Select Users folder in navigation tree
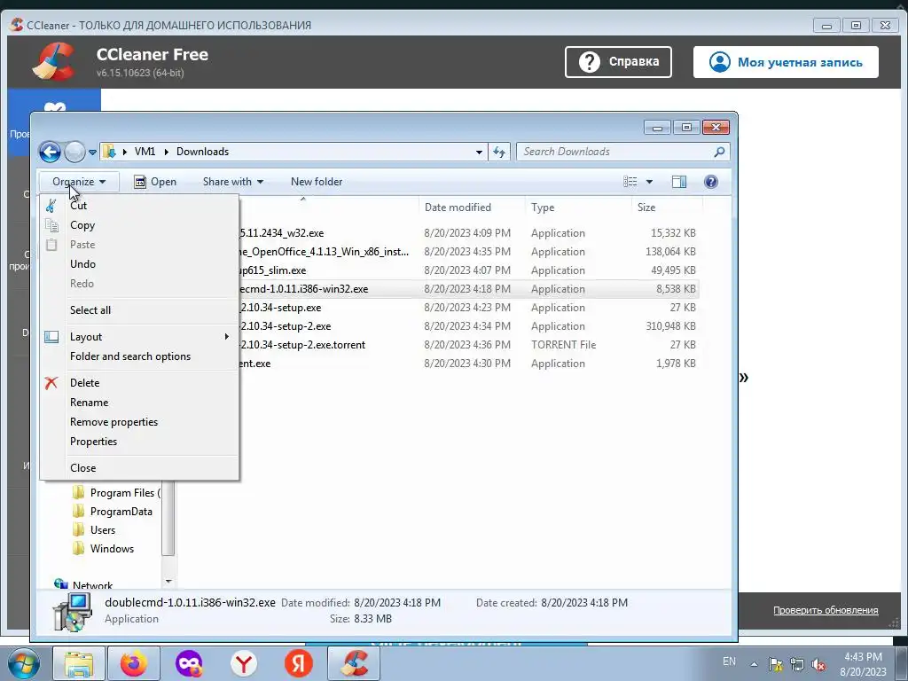Screen dimensions: 908x681 (103, 530)
